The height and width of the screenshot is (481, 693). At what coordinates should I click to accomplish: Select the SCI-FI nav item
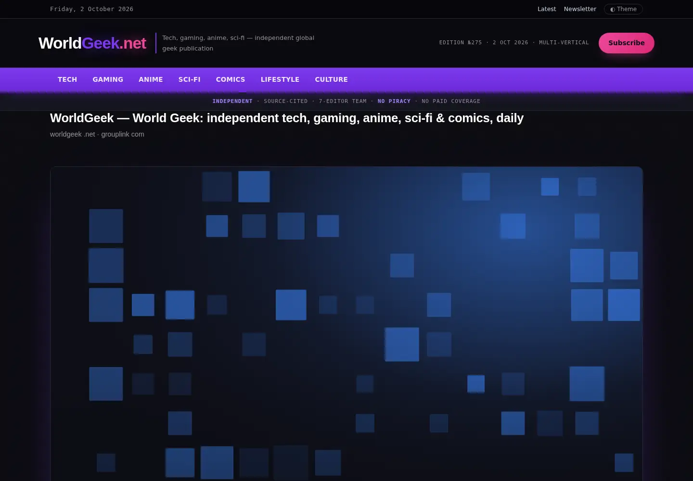point(189,79)
